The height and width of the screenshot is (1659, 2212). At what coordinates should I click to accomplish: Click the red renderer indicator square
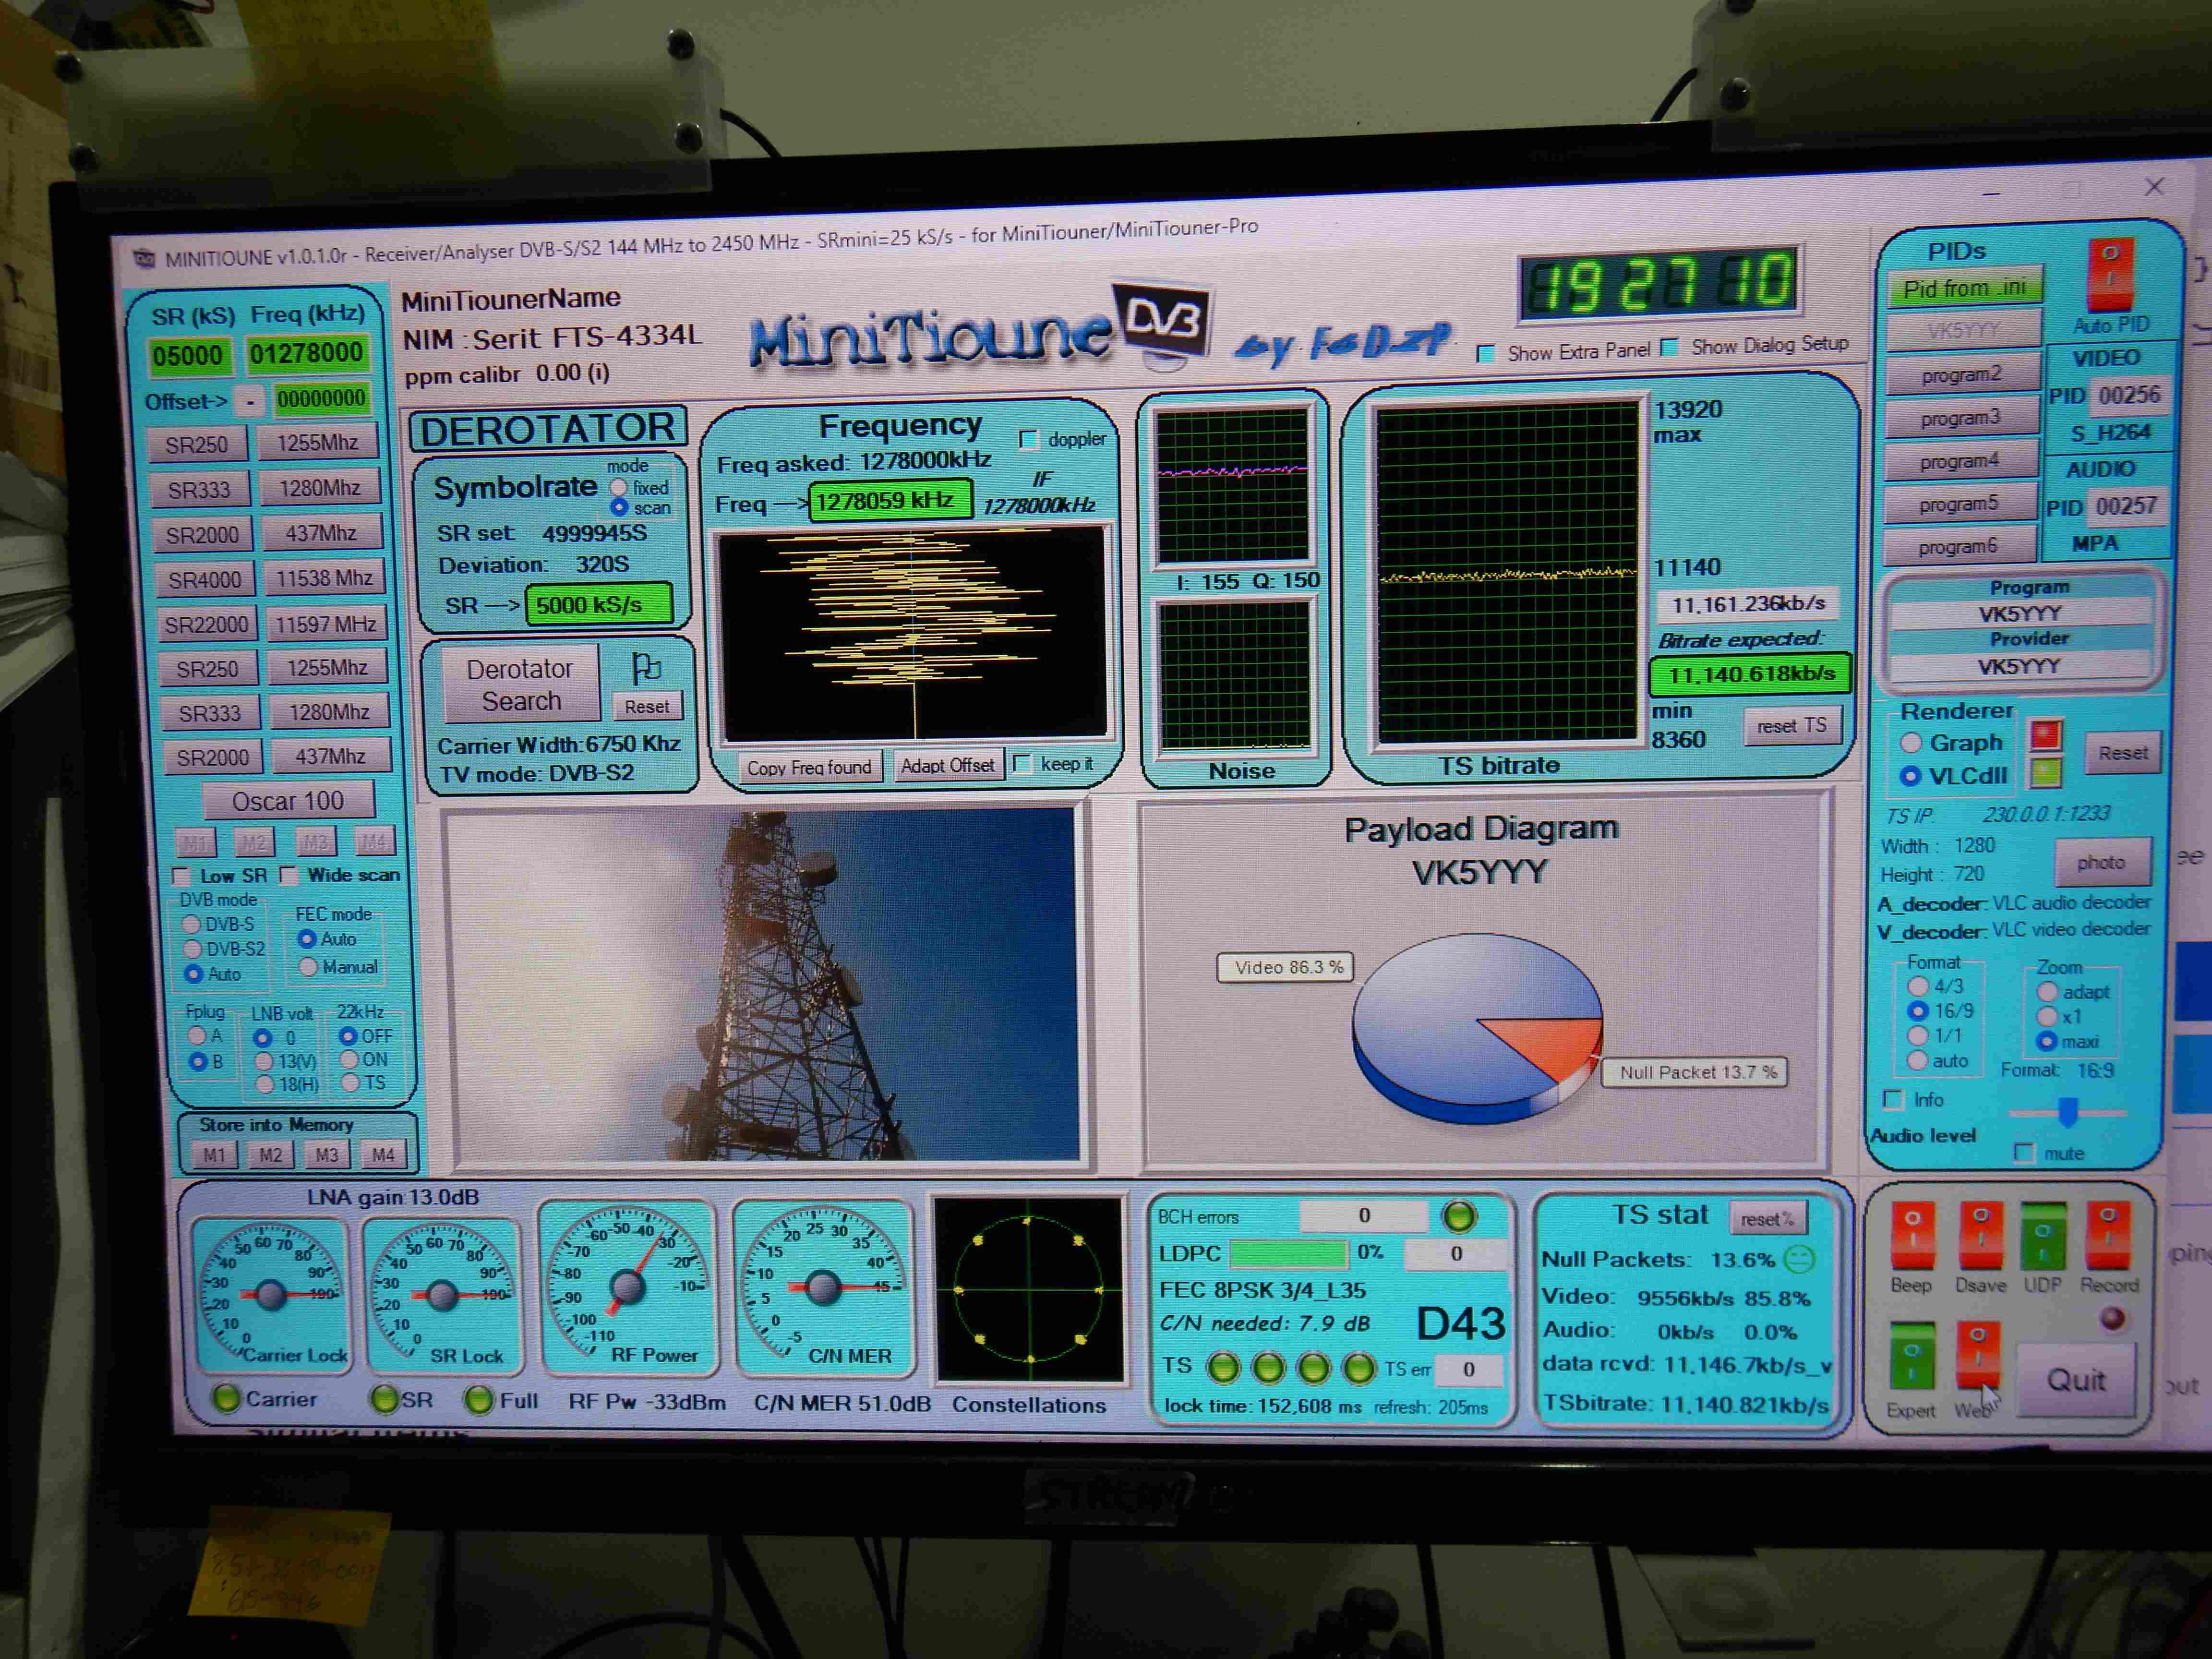2046,735
